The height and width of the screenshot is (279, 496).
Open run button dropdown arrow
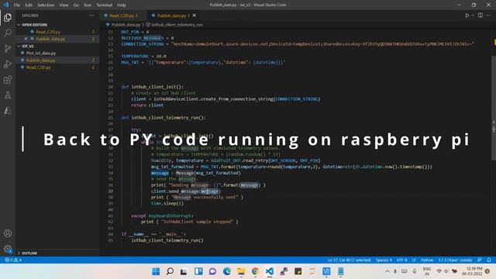click(x=473, y=15)
